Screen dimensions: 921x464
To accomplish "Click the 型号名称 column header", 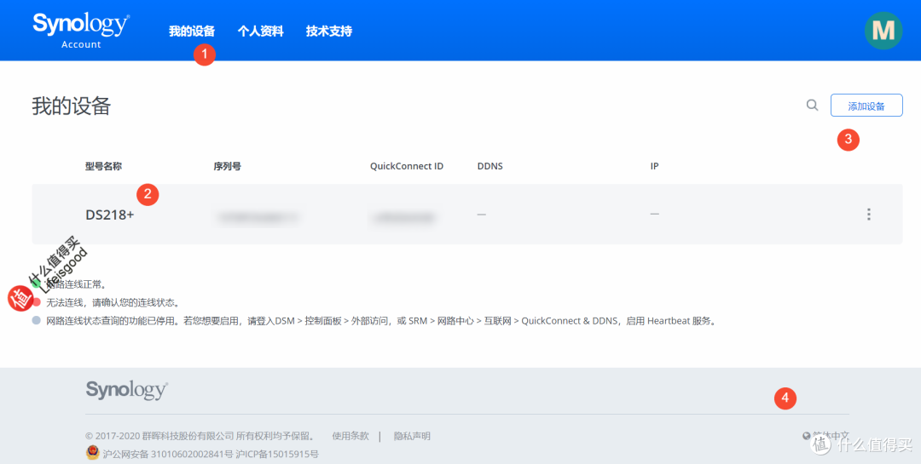I will pos(103,166).
